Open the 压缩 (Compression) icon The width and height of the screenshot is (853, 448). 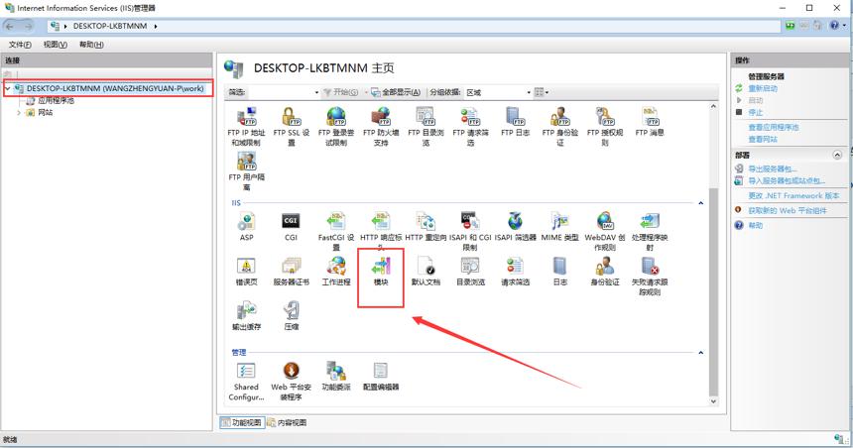coord(291,316)
